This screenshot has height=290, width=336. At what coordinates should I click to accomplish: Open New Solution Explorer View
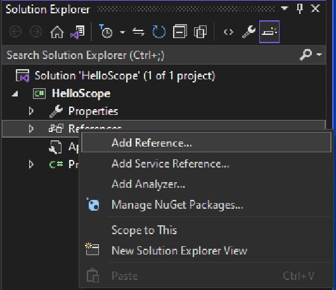pyautogui.click(x=207, y=251)
